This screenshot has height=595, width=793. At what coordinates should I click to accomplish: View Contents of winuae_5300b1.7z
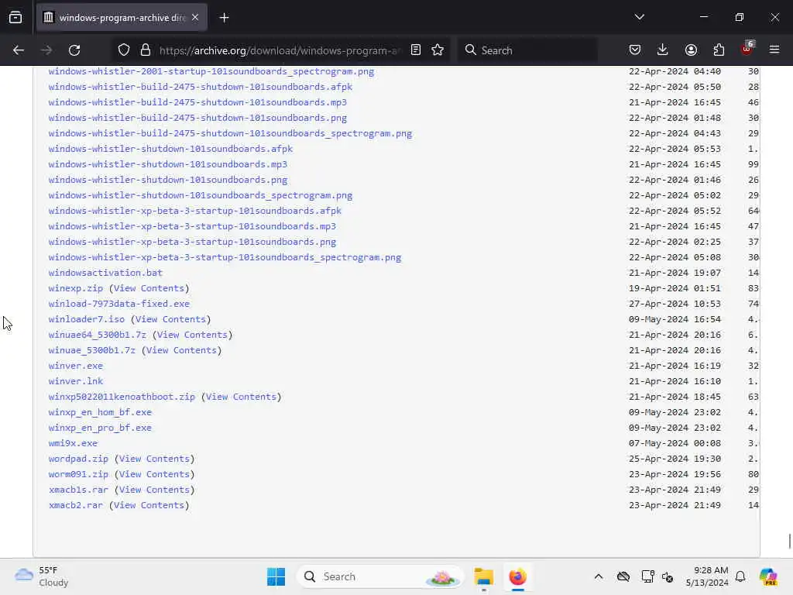(x=181, y=350)
